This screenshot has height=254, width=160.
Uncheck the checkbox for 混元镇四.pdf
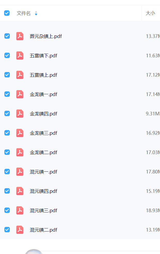click(7, 191)
